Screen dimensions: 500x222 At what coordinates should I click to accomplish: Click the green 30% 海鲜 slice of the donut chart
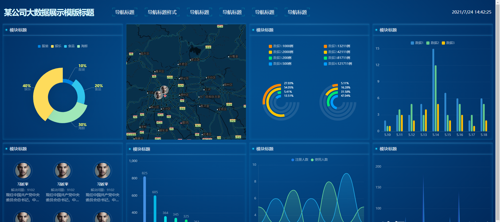pos(70,115)
